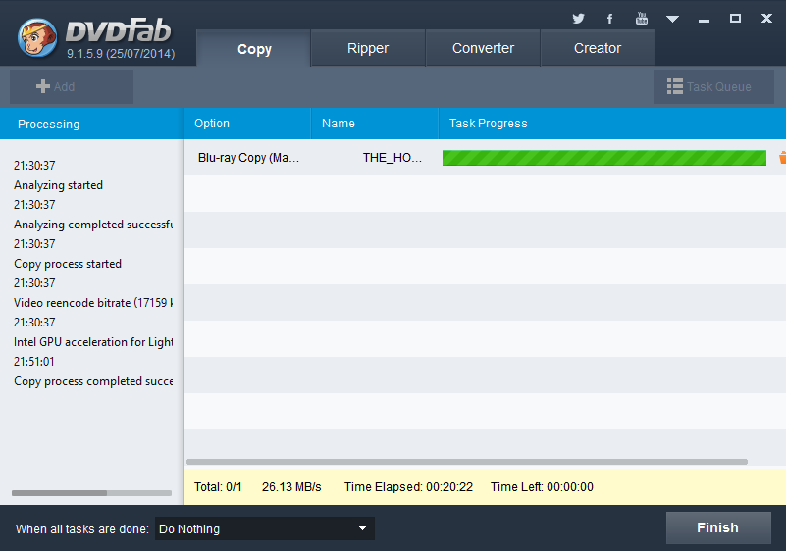Open the DVDFab Facebook page icon

(609, 19)
